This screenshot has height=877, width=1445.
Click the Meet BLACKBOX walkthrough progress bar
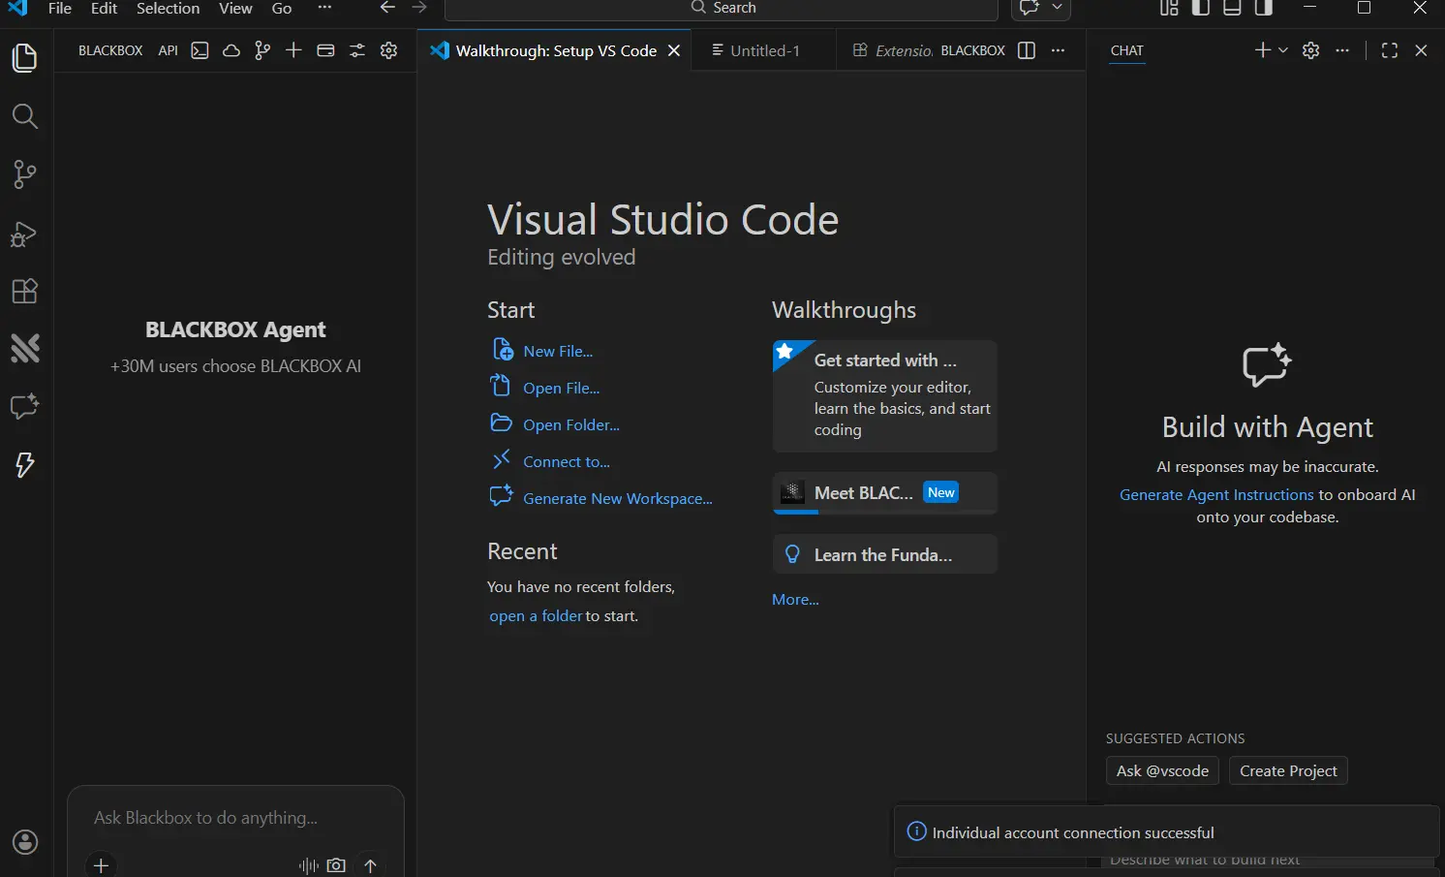coord(884,512)
